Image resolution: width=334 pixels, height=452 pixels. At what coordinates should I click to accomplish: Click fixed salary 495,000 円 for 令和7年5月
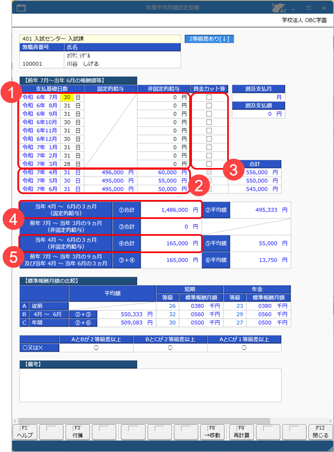pyautogui.click(x=111, y=180)
